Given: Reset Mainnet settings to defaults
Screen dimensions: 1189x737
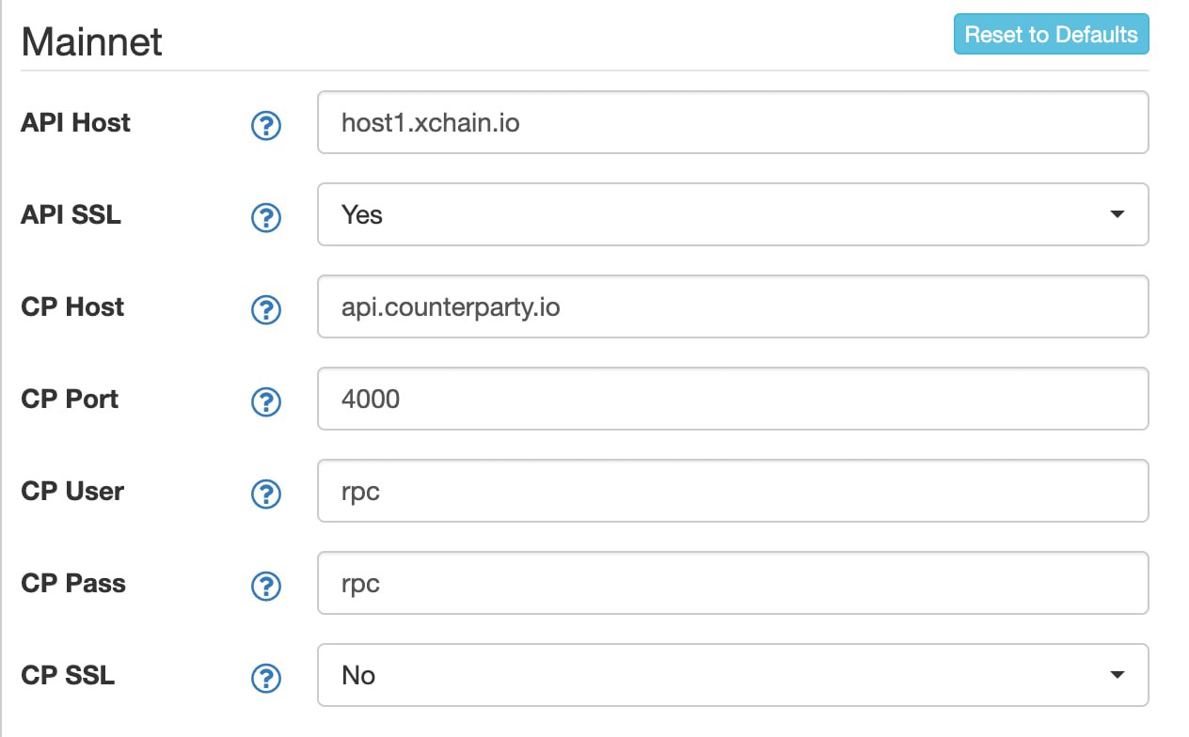Looking at the screenshot, I should pyautogui.click(x=1051, y=35).
